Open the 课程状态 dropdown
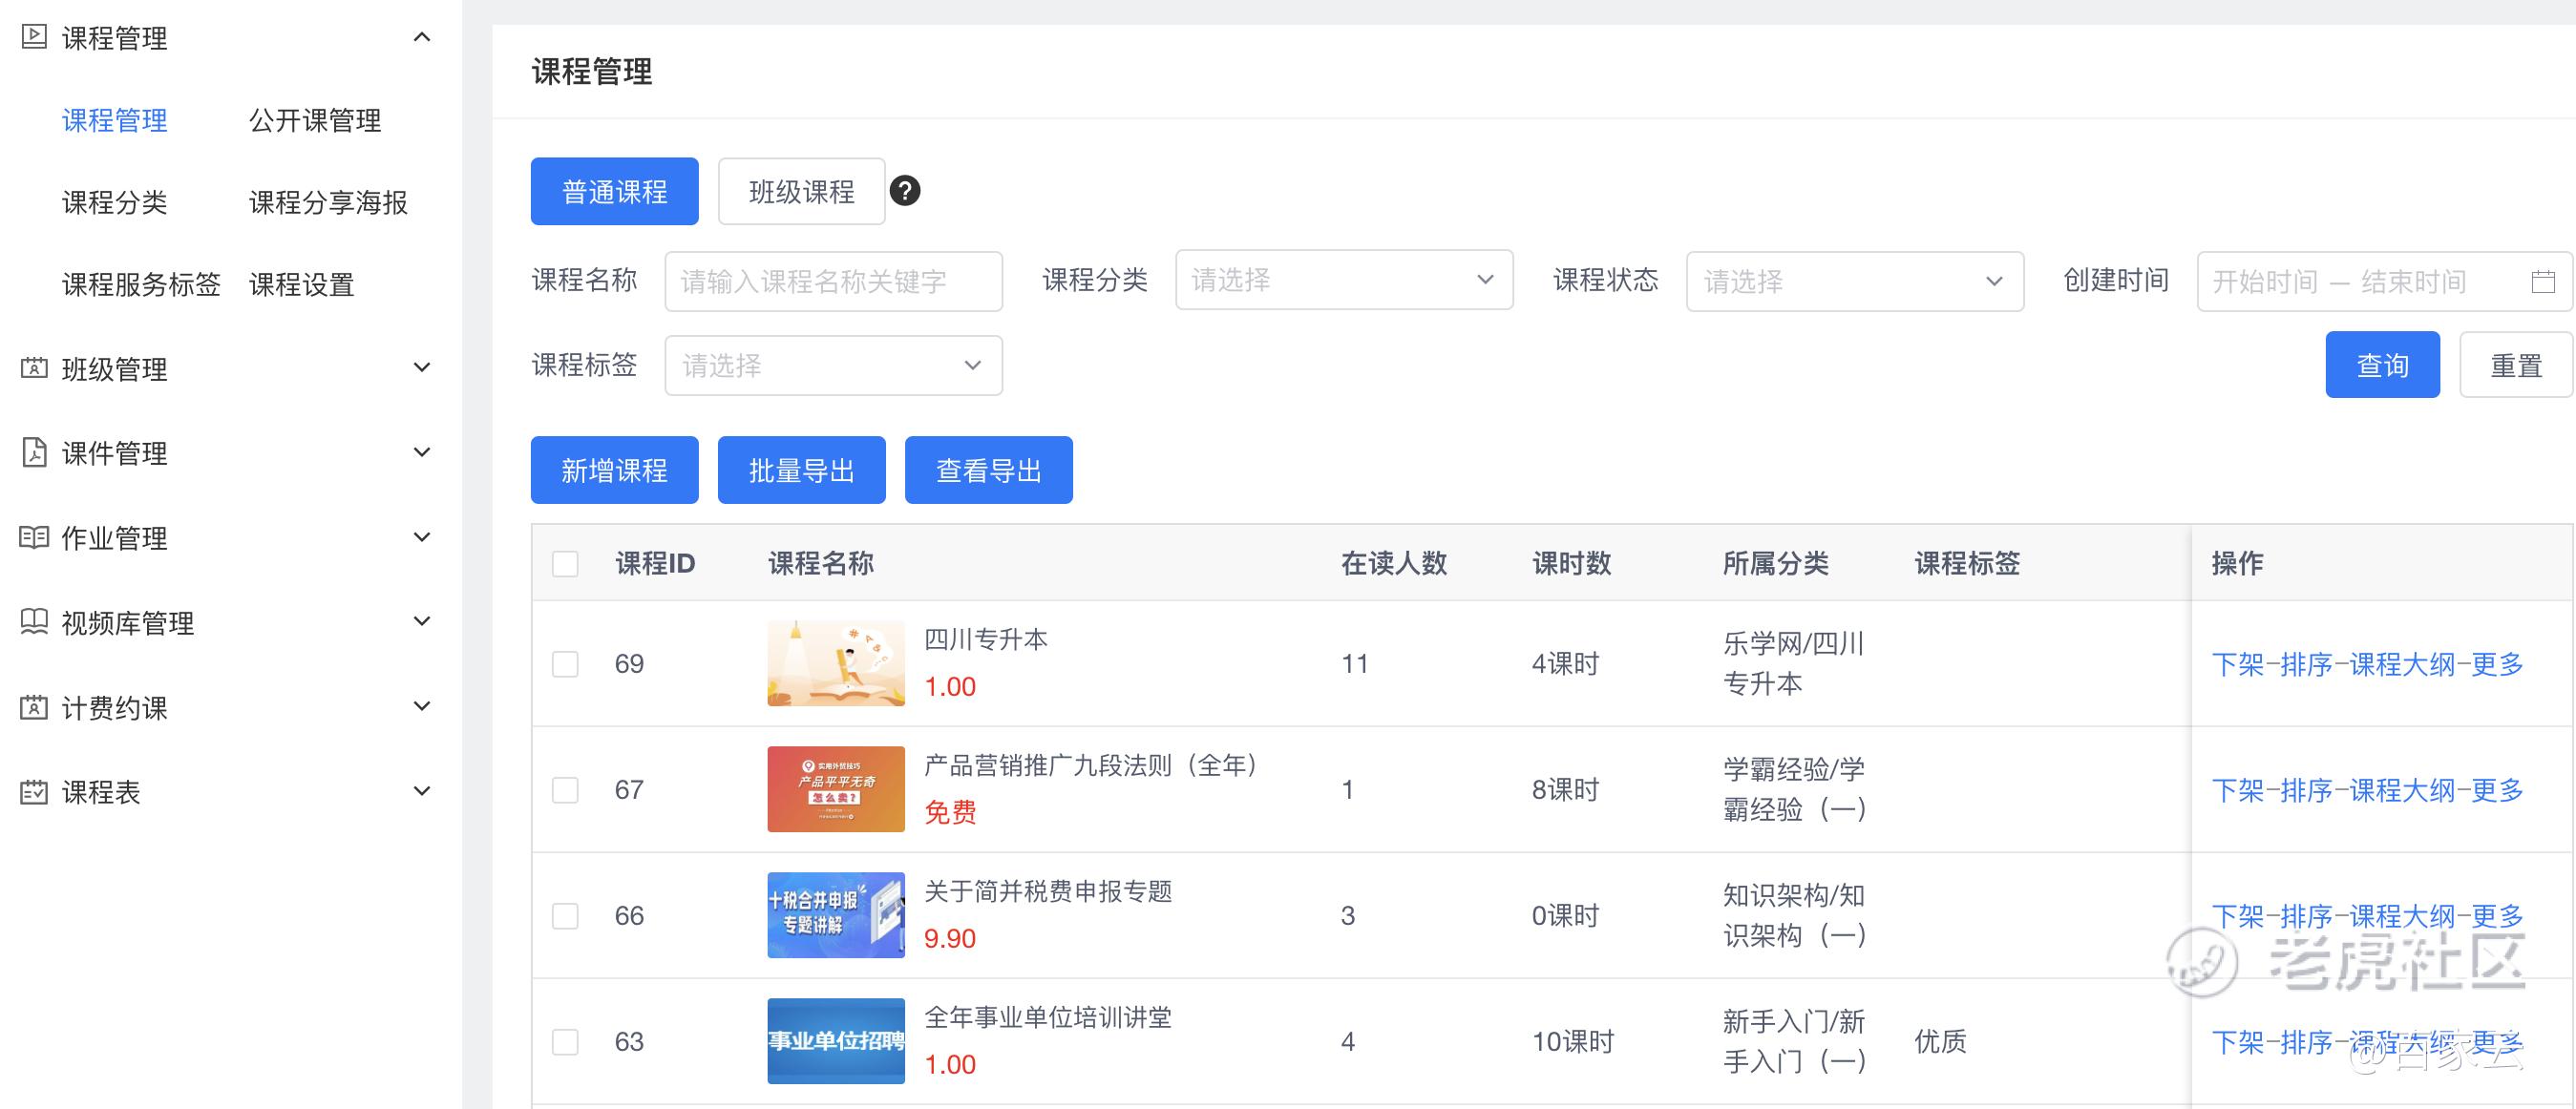Screen dimensions: 2576x1109 point(1854,282)
